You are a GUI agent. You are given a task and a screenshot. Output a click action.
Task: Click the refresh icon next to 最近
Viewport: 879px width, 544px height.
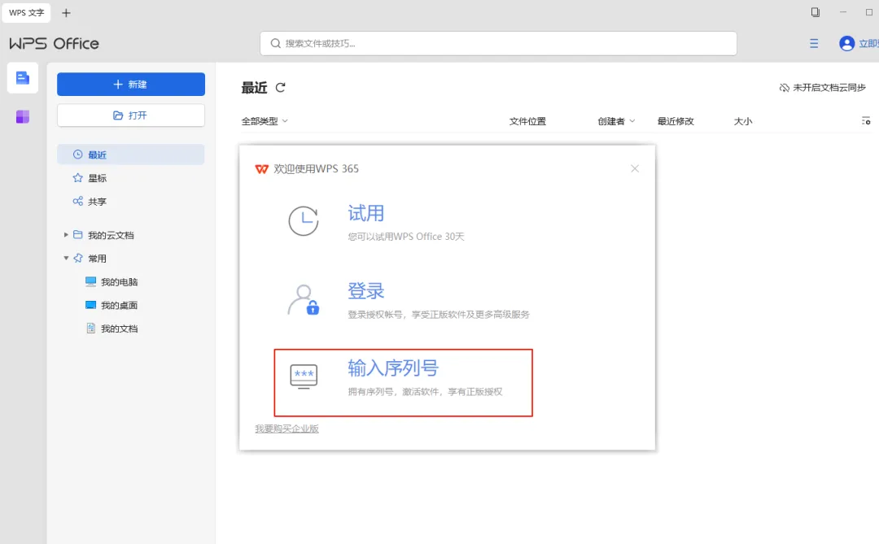click(280, 87)
